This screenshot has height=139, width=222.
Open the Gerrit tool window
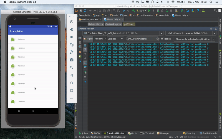[132, 133]
